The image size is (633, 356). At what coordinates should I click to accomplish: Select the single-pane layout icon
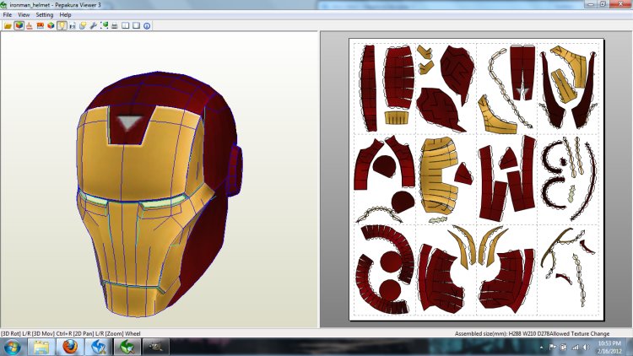pos(136,25)
